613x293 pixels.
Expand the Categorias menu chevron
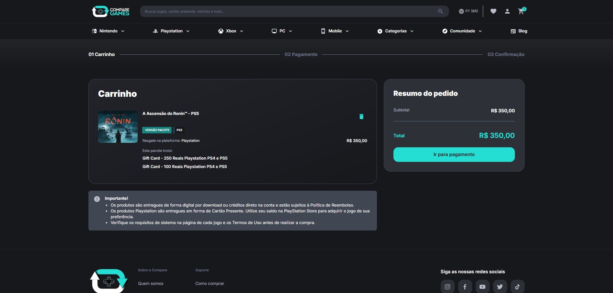(412, 31)
